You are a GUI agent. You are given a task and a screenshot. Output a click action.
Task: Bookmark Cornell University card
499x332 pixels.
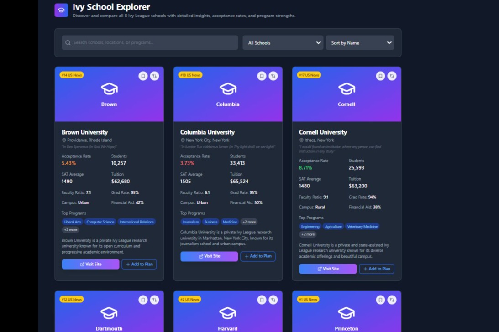[380, 76]
